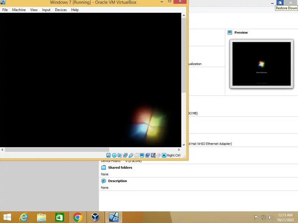
Task: Open the Windows Start button
Action: pyautogui.click(x=7, y=217)
